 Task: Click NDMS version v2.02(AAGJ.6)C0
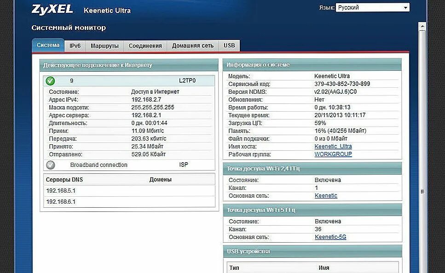pos(335,91)
